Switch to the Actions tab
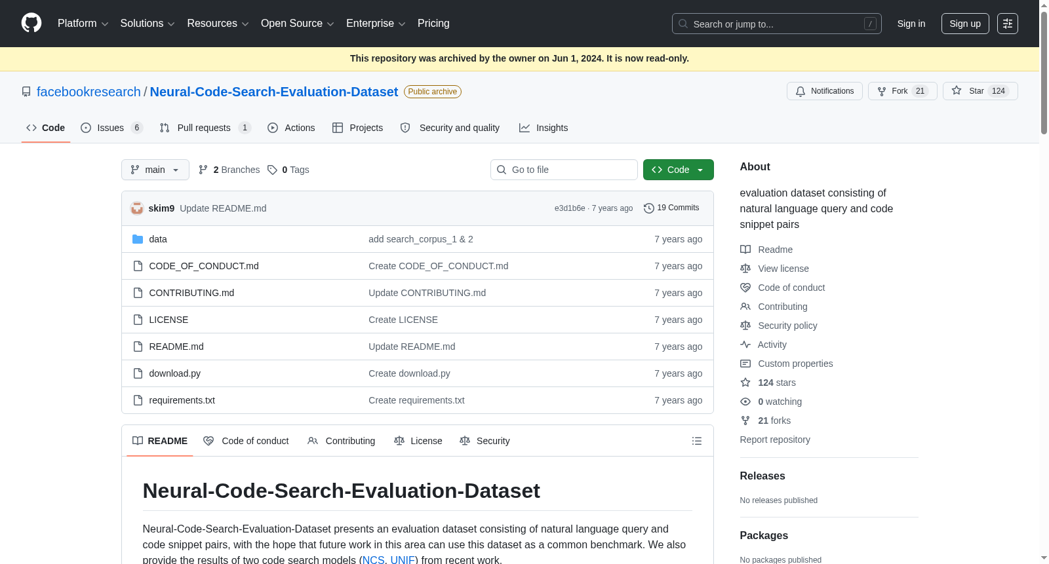Screen dimensions: 1049x564 tap(291, 128)
